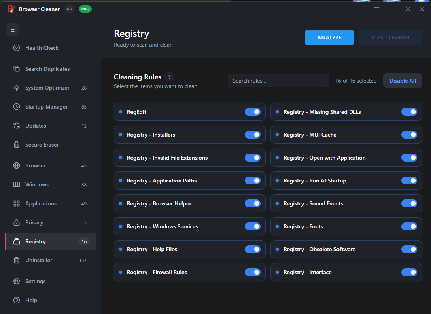Click the Privacy padlock icon

point(17,222)
